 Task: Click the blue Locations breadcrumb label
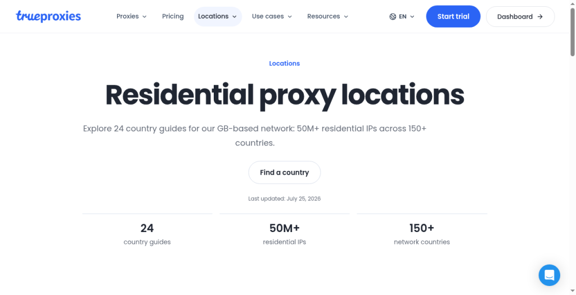[x=284, y=63]
